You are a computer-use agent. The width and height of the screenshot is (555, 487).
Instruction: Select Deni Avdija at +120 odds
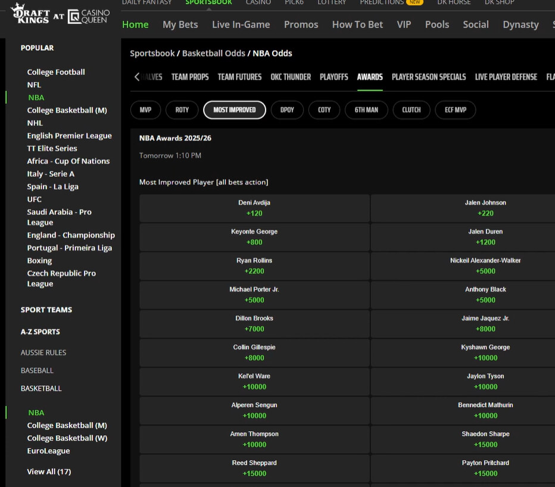[254, 208]
